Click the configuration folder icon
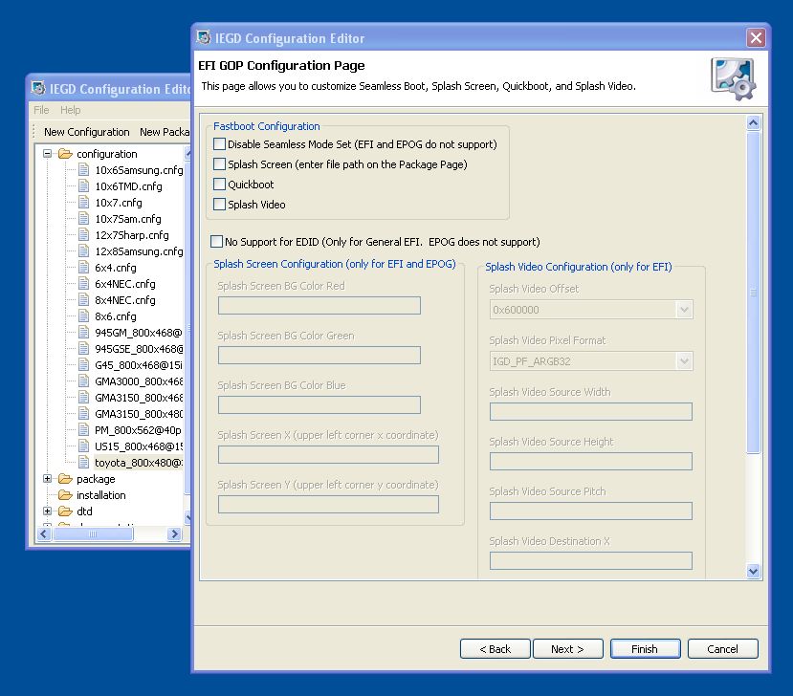 (65, 154)
